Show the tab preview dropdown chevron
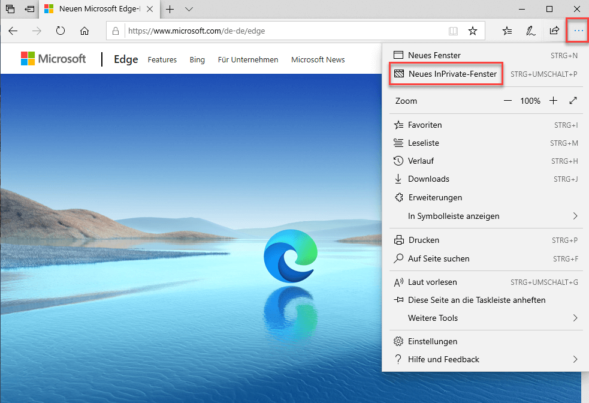 click(x=189, y=9)
